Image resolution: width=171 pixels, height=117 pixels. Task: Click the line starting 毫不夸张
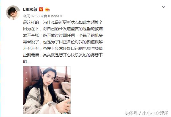click(63, 35)
